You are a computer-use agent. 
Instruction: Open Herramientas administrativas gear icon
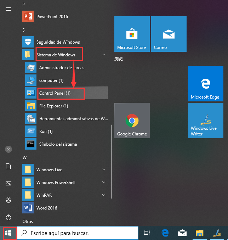click(31, 118)
